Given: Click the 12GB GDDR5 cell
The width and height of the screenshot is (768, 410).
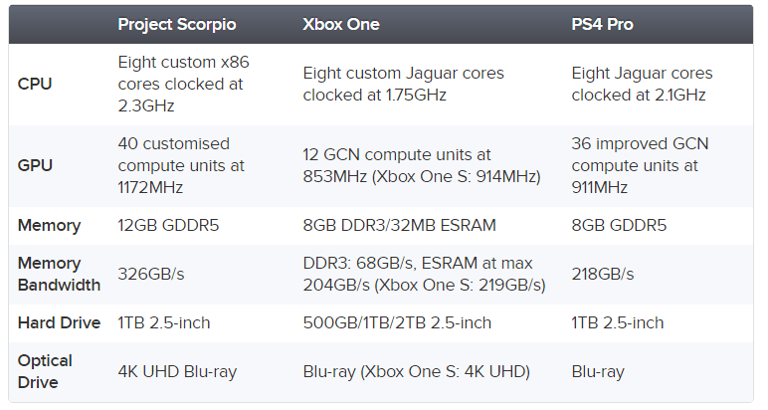Looking at the screenshot, I should pos(168,225).
